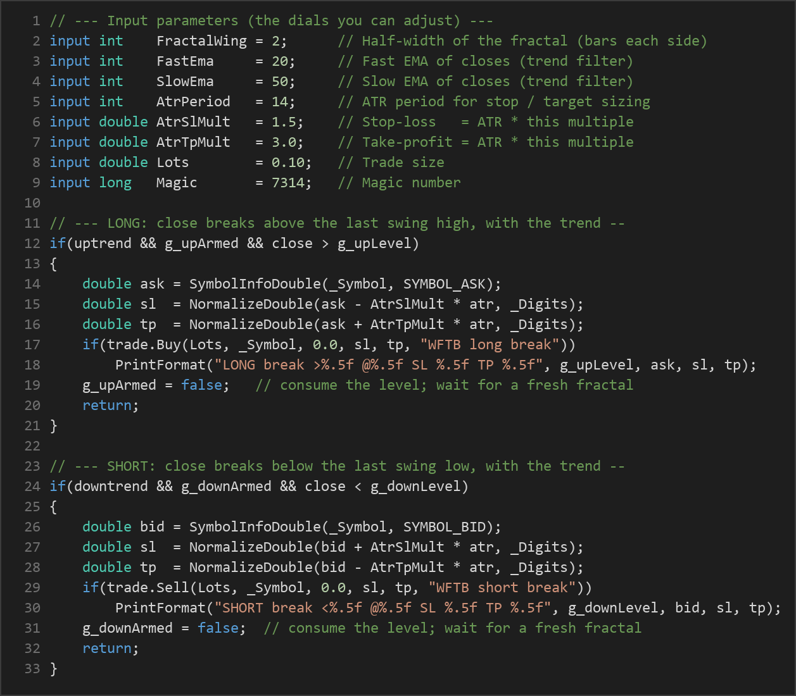The image size is (796, 696).
Task: Click the bid variable declaration on line 26
Action: [152, 527]
